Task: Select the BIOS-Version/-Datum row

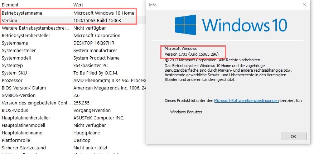Action: [x=73, y=88]
